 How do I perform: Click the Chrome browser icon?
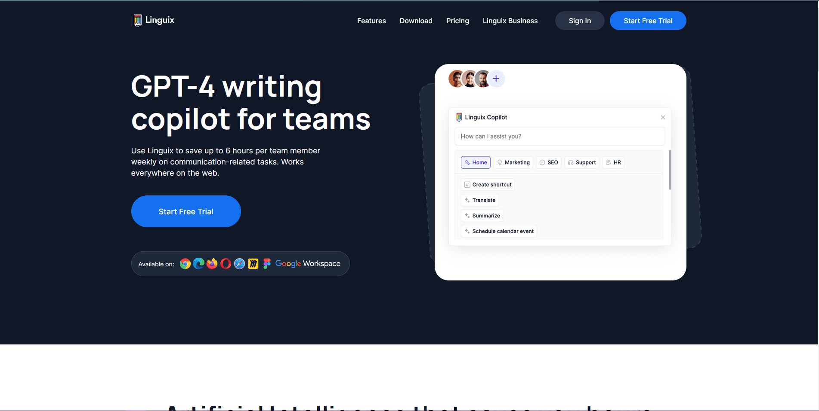[185, 264]
